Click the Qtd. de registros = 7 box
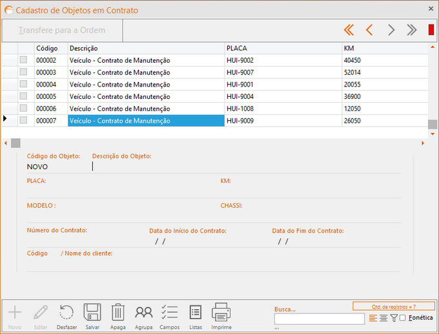The image size is (439, 334). coord(394,306)
